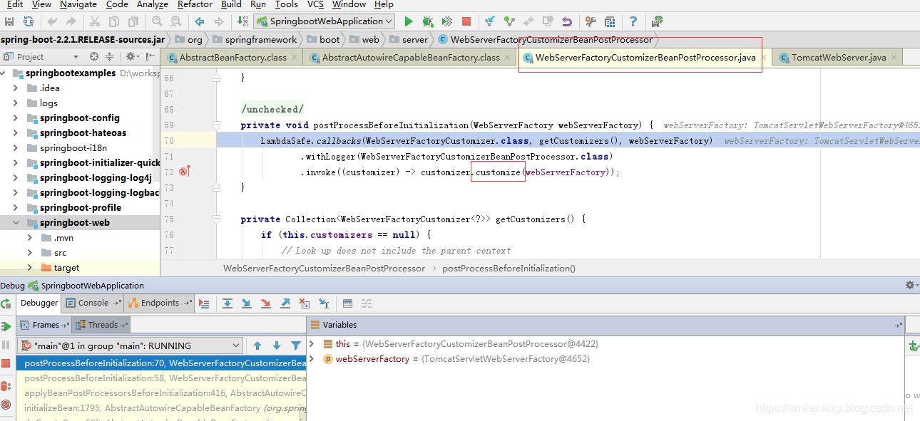Image resolution: width=920 pixels, height=421 pixels.
Task: Expand the .idea folder
Action: coord(15,88)
